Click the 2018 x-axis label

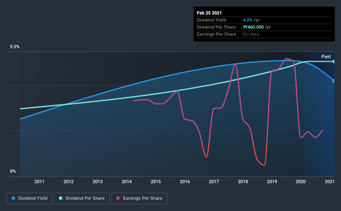click(243, 182)
